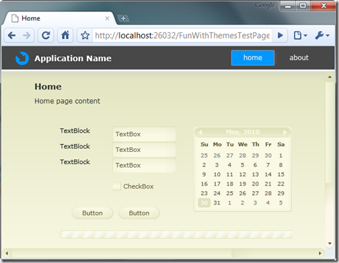Click the vertical scrollbar thumb
This screenshot has width=339, height=263.
point(330,133)
